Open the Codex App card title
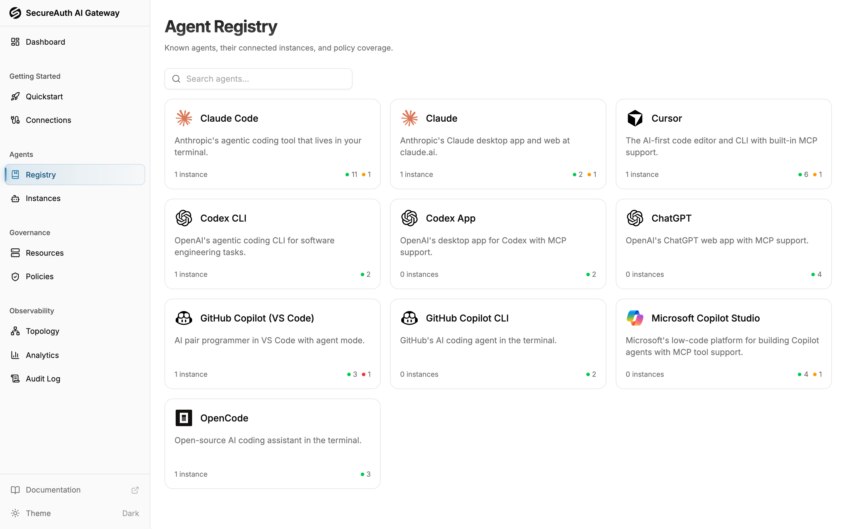The image size is (846, 529). point(451,218)
